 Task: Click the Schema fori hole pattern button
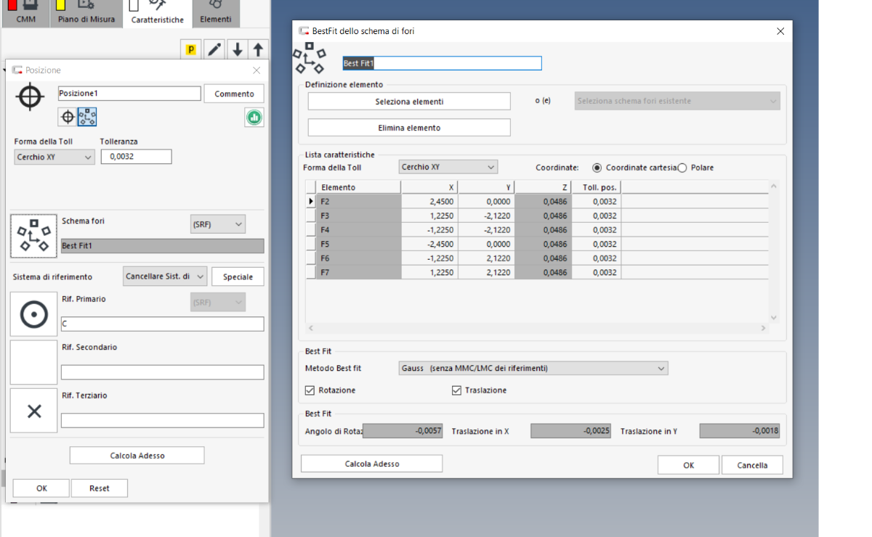pos(33,237)
